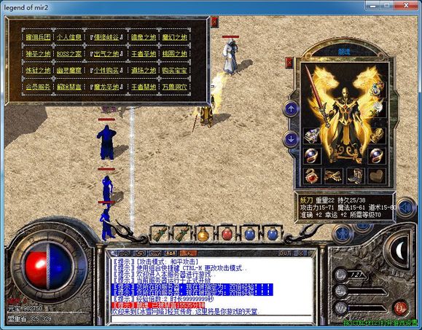
Task: Show previous page with up arrow button
Action: pos(291,109)
